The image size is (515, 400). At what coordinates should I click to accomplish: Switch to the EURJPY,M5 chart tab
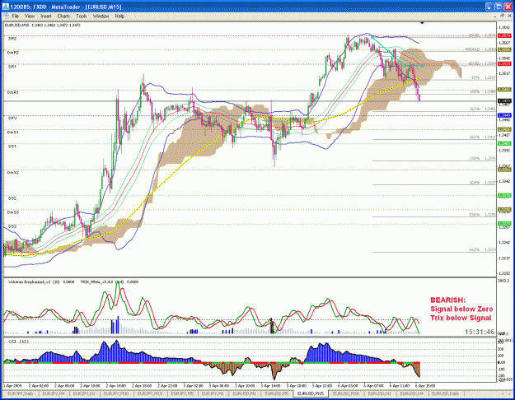click(x=182, y=393)
